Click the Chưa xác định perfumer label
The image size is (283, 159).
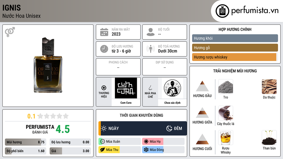[172, 103]
